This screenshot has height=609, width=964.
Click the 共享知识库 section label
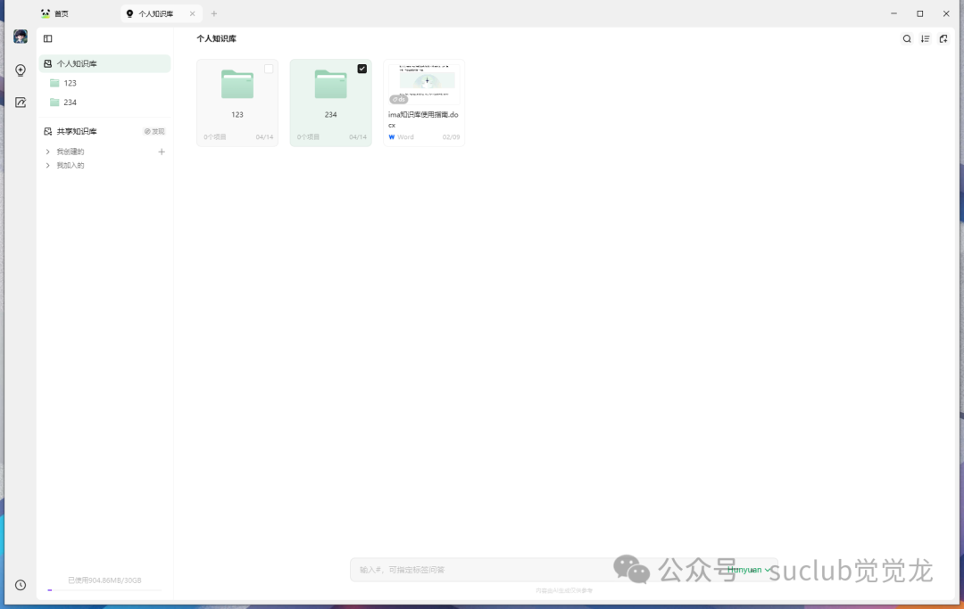(77, 131)
